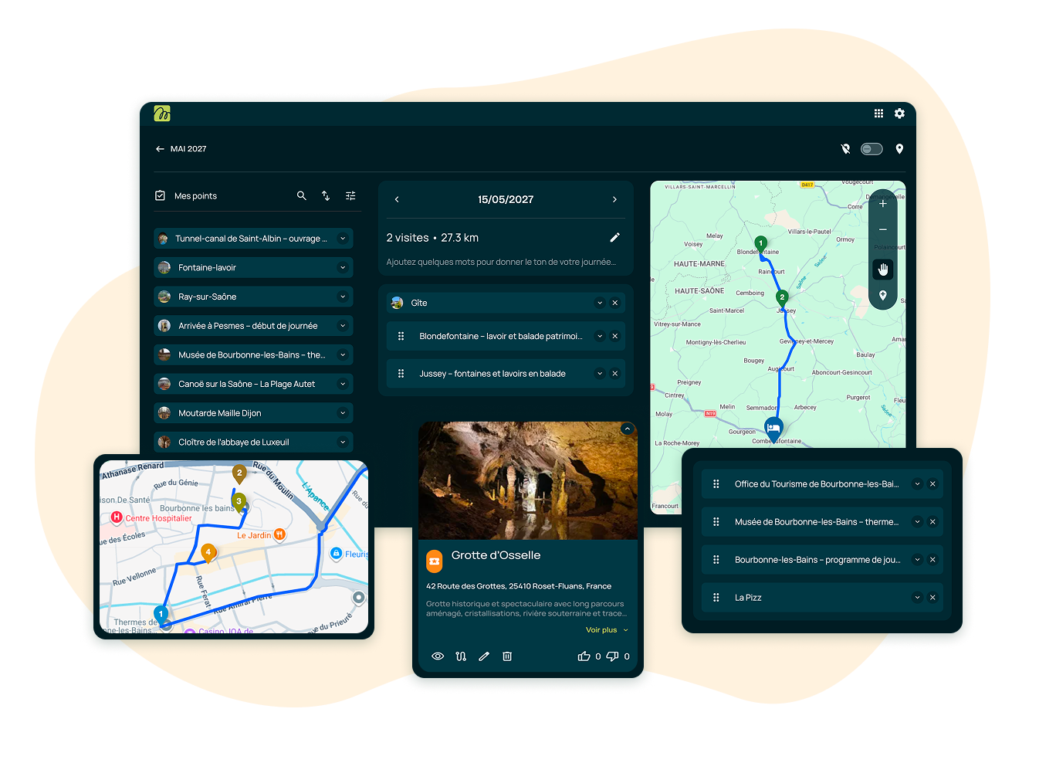Search in Mes points
This screenshot has height=780, width=1056.
[302, 196]
